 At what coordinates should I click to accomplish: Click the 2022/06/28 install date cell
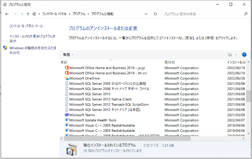click(236, 78)
